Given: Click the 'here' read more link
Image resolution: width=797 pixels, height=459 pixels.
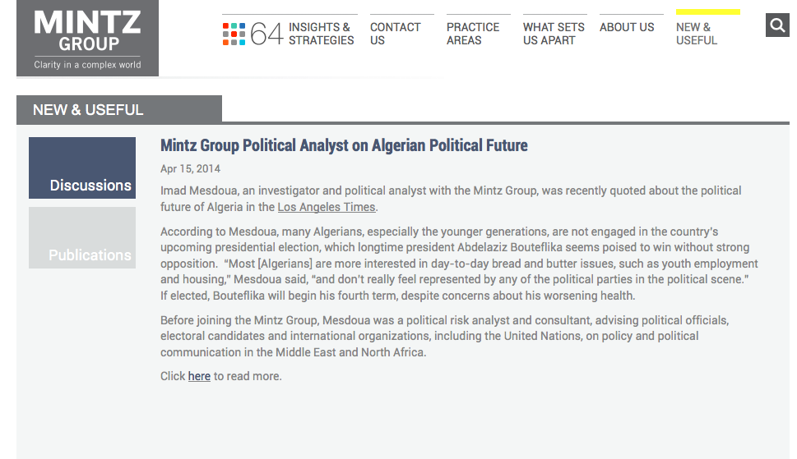Looking at the screenshot, I should (199, 376).
